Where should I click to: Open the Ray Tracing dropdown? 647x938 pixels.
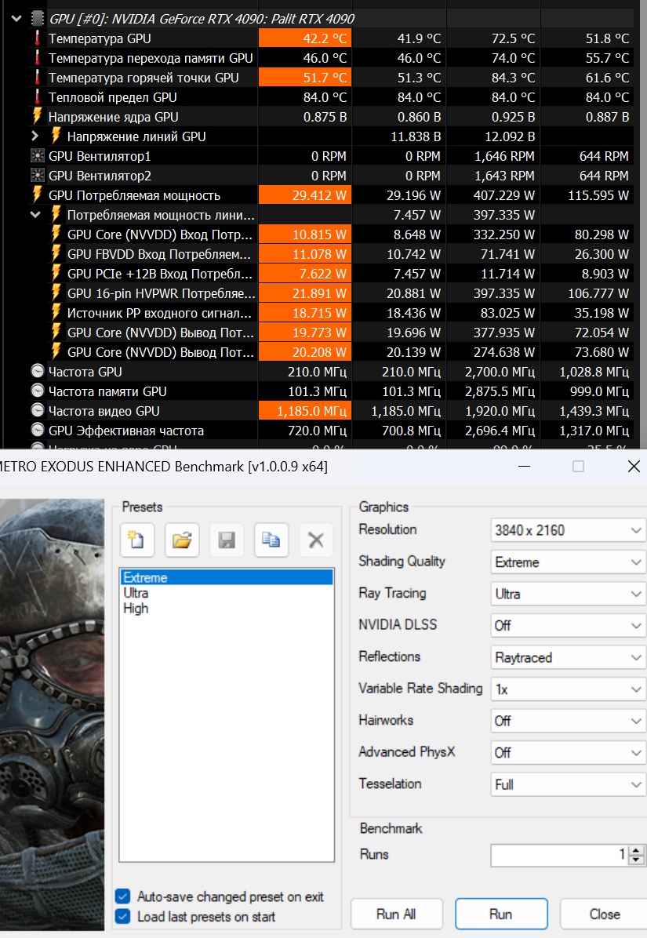[x=568, y=594]
